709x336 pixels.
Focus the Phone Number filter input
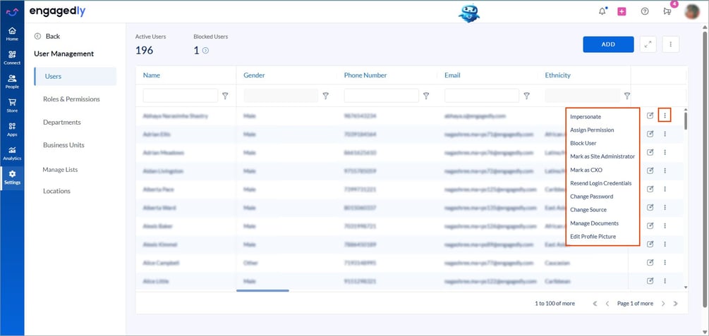coord(381,96)
